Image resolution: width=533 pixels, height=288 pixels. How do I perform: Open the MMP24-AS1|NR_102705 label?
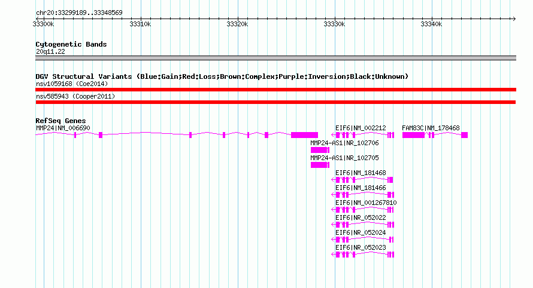click(x=344, y=158)
